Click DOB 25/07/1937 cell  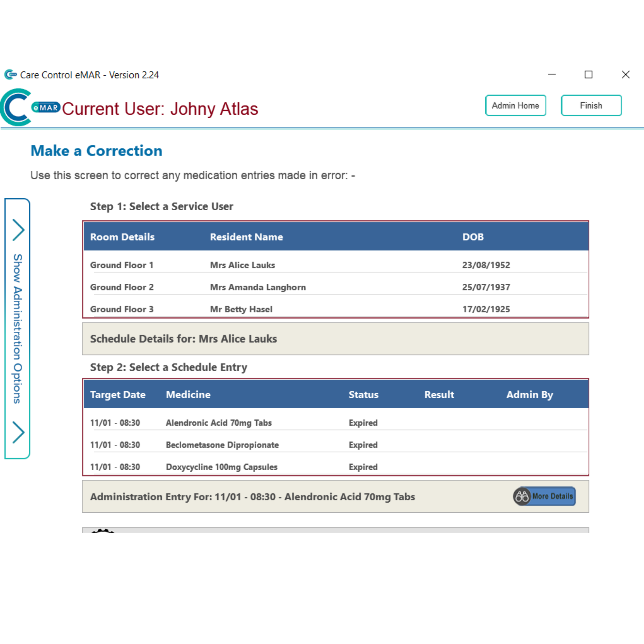pos(486,287)
